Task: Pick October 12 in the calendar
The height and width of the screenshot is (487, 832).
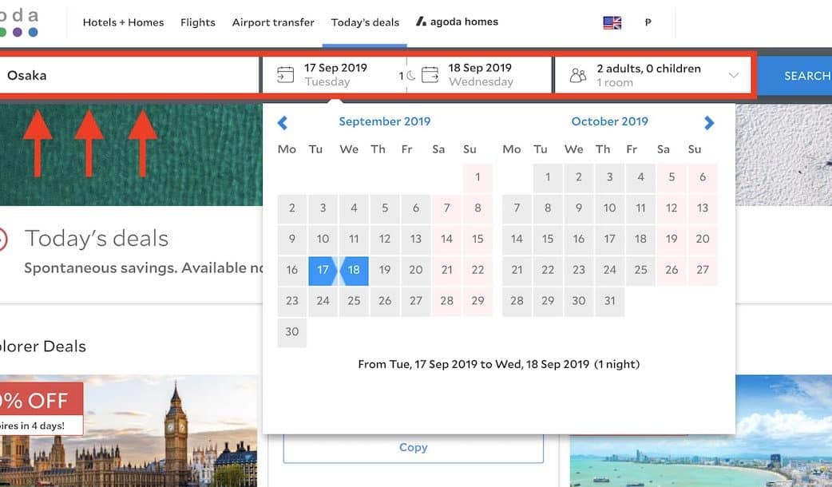Action: point(672,208)
